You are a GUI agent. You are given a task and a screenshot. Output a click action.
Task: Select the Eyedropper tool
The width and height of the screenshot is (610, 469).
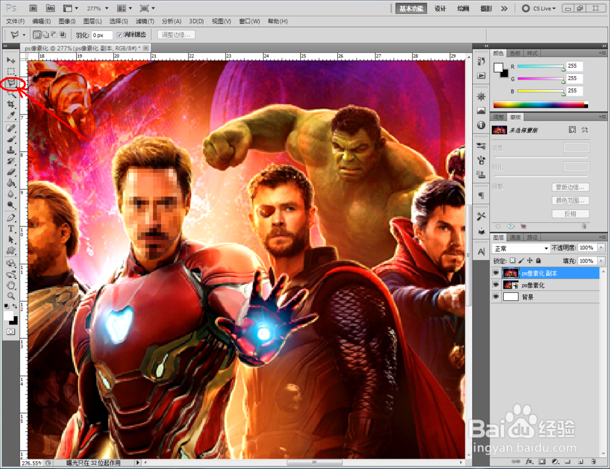[11, 115]
